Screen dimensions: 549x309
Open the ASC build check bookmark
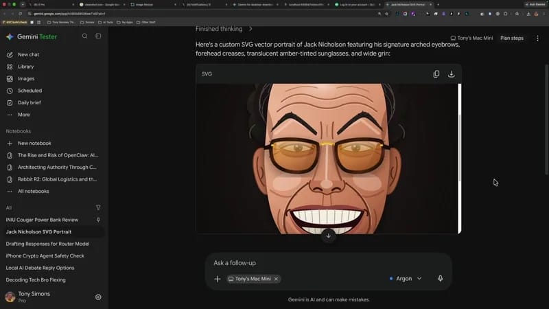[x=14, y=22]
